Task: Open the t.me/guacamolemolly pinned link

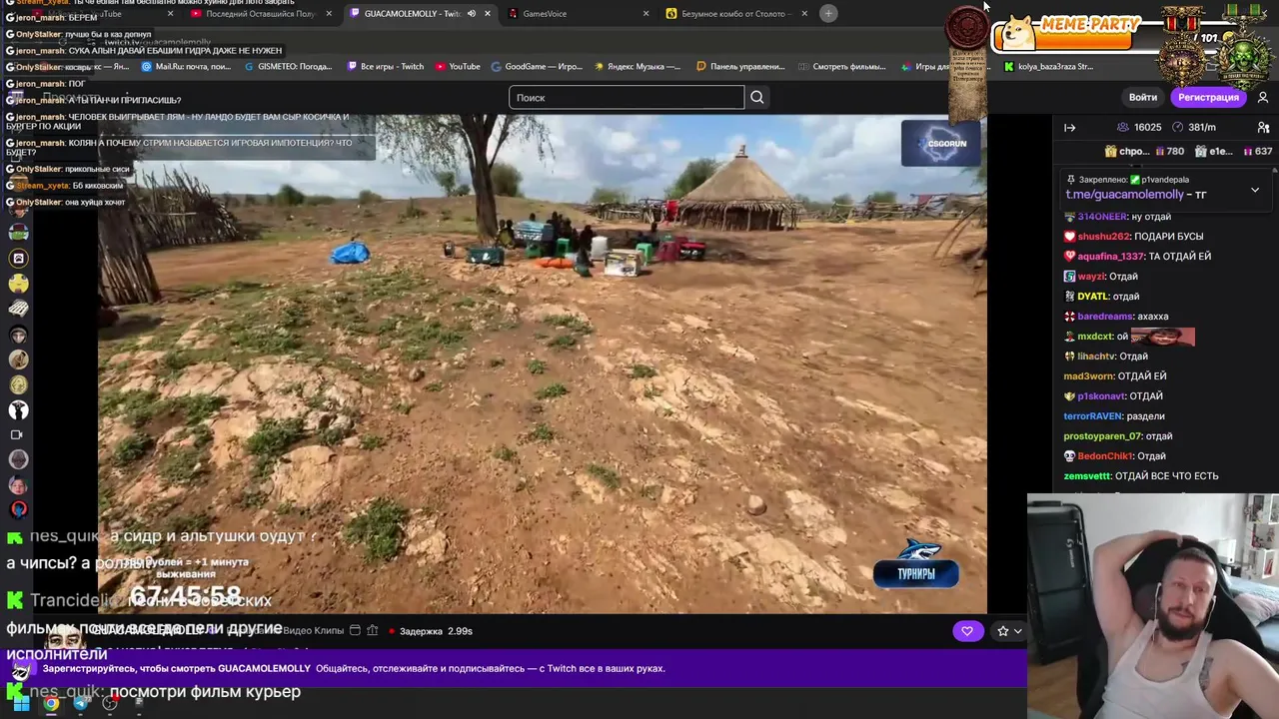Action: pos(1124,195)
